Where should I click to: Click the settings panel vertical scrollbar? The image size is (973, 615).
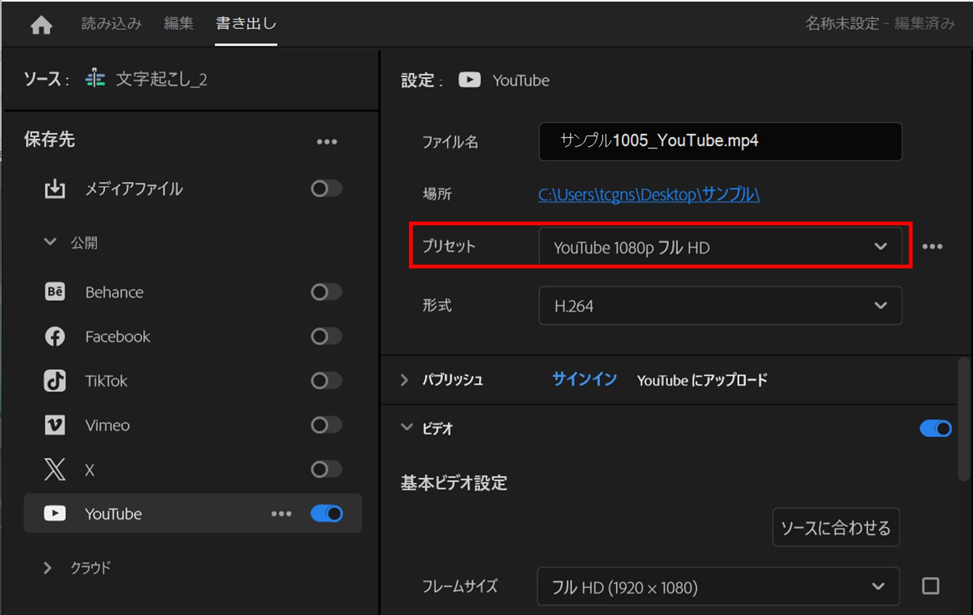click(963, 419)
